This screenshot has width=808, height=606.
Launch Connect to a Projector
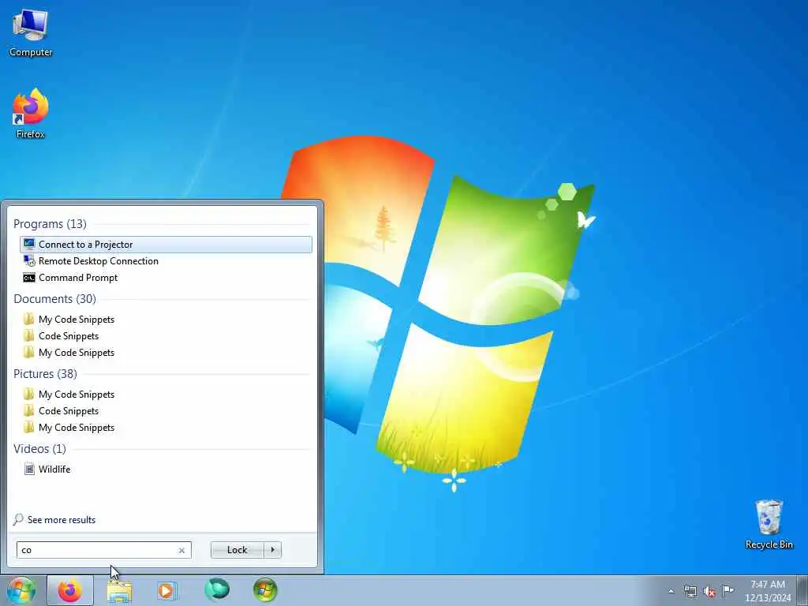(166, 245)
